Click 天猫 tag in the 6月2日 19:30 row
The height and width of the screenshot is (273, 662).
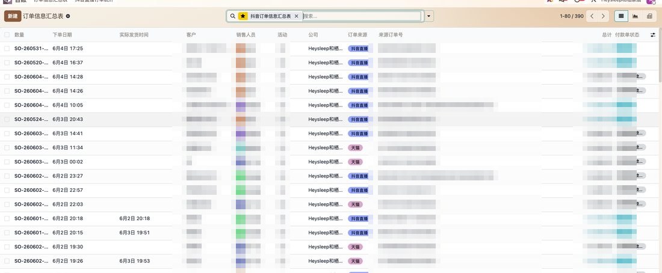coord(355,247)
